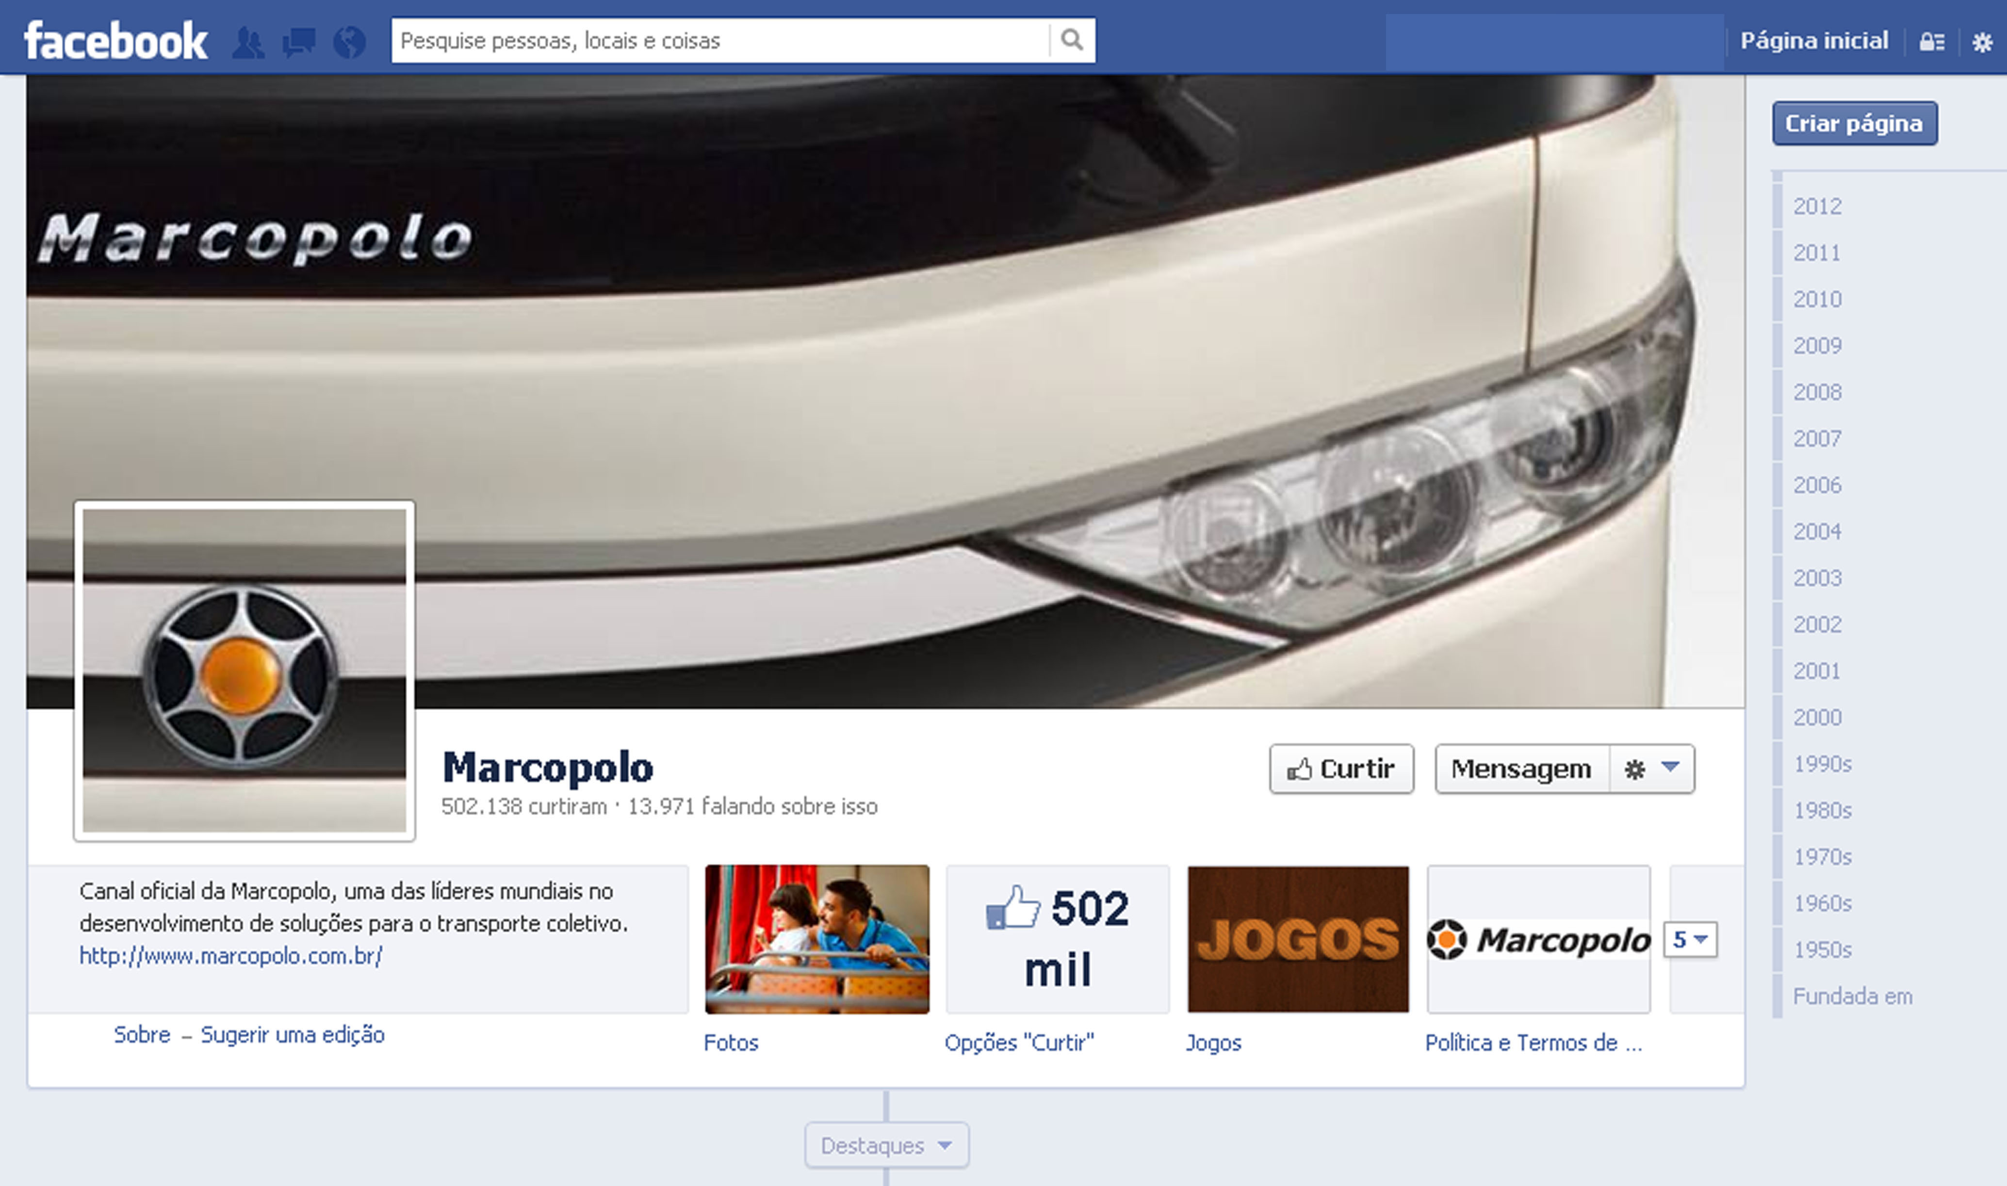Screen dimensions: 2007x1186
Task: Click the Marcopolo profile picture
Action: point(245,672)
